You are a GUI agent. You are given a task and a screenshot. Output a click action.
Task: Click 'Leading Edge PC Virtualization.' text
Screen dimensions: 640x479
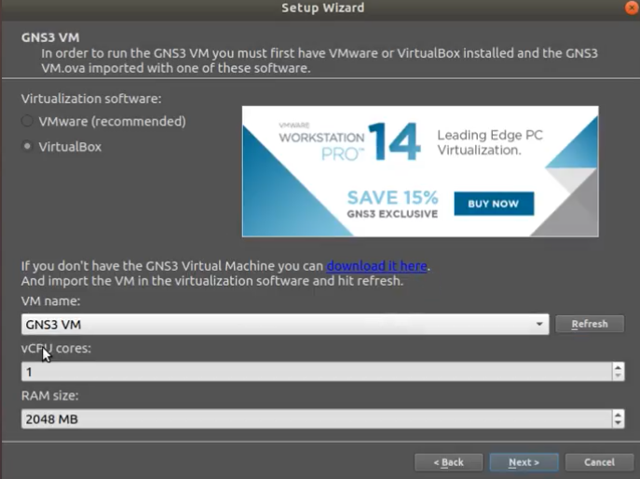(490, 142)
